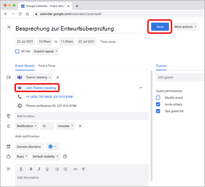
Task: Click the info icon beside conference ID
Action: [20, 106]
